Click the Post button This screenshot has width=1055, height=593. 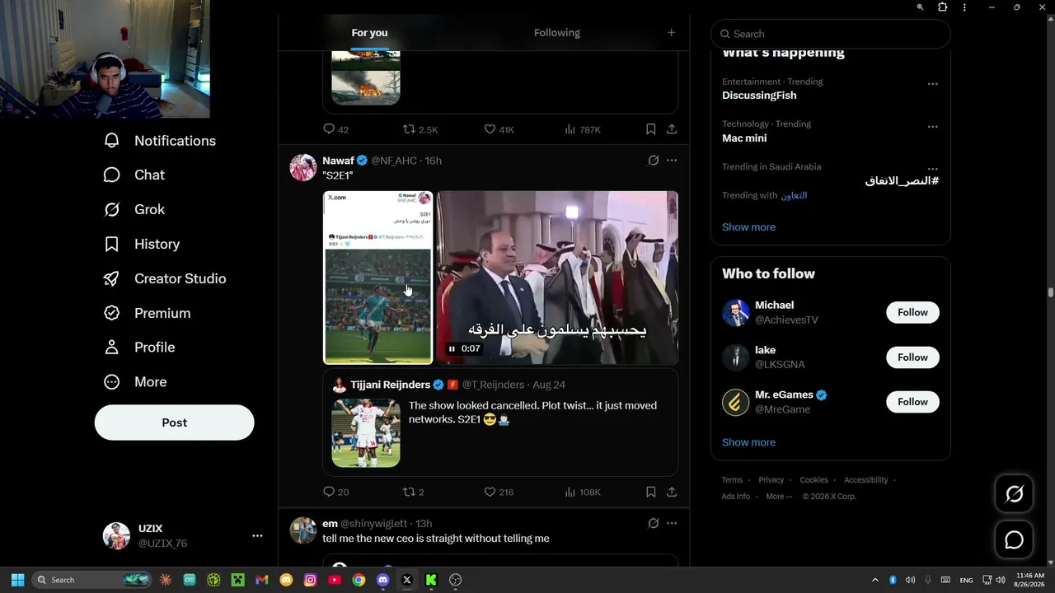[x=175, y=423]
